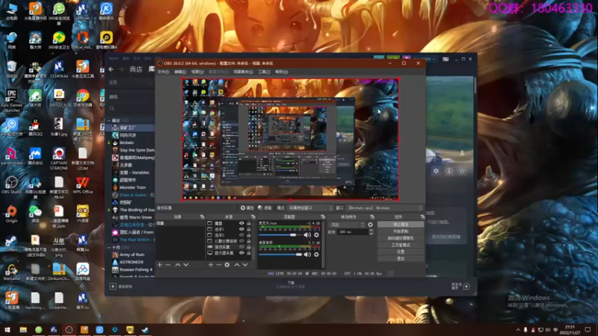
Task: Click 启动虚拟摄像机 virtual camera button
Action: tap(401, 238)
